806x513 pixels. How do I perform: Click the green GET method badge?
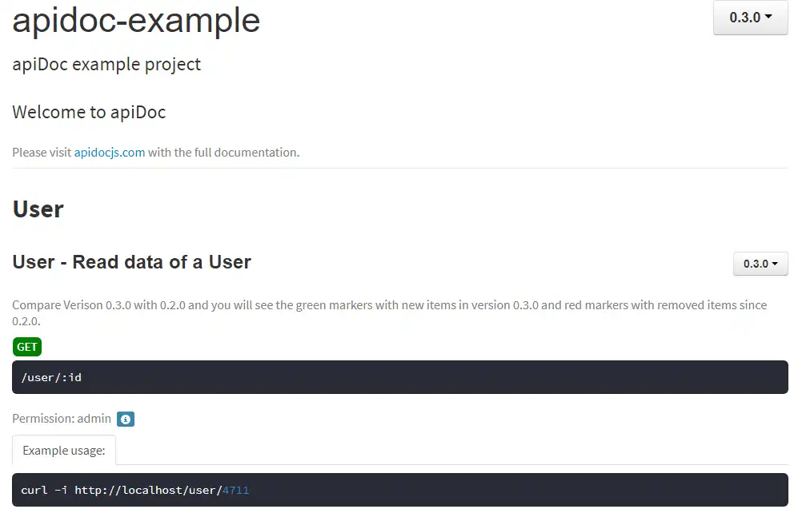pyautogui.click(x=27, y=347)
